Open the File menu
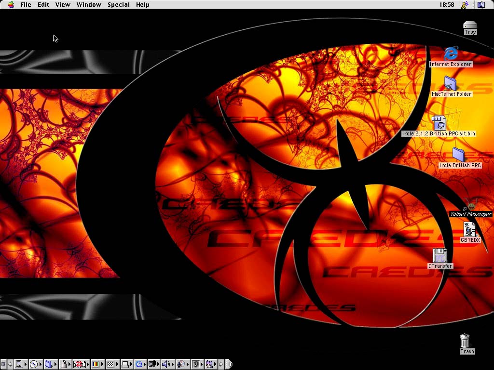494x370 pixels. coord(26,4)
